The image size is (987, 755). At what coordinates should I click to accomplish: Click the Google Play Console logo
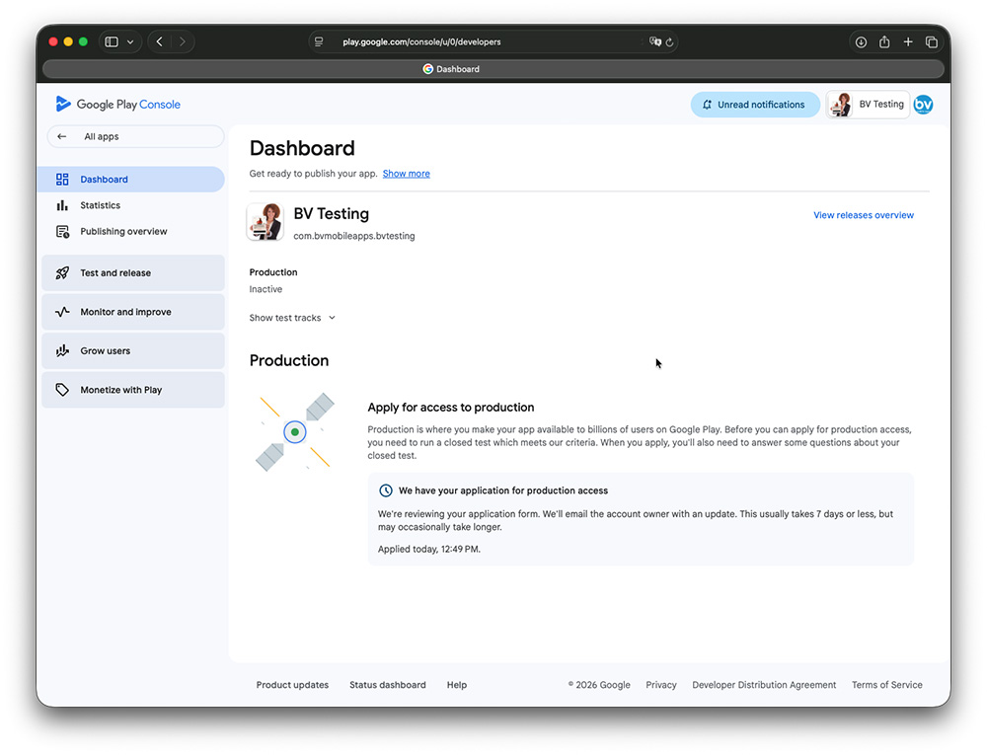point(117,105)
